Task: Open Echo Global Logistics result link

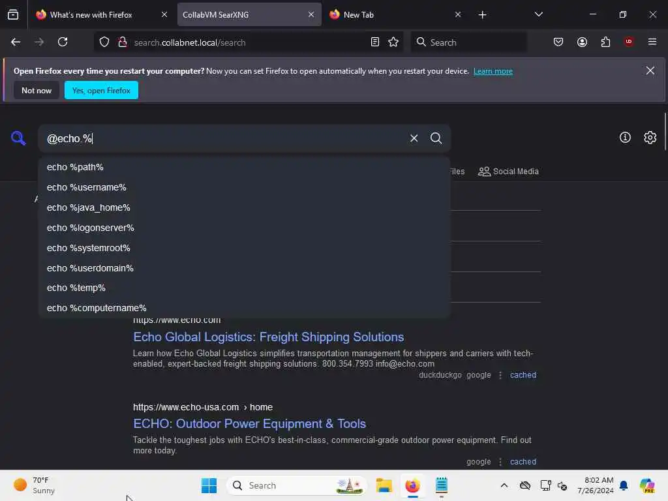Action: coord(268,337)
